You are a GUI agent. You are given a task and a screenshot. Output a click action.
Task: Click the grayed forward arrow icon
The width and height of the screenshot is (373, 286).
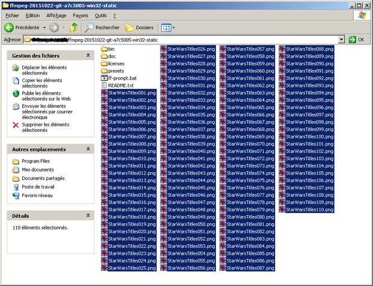(54, 28)
